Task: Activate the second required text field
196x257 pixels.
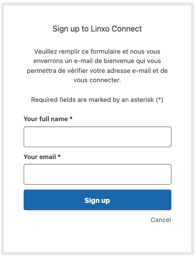Action: click(98, 174)
